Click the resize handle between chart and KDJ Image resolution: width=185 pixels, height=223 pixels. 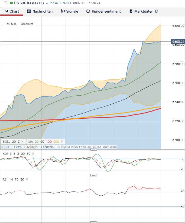pos(94,149)
